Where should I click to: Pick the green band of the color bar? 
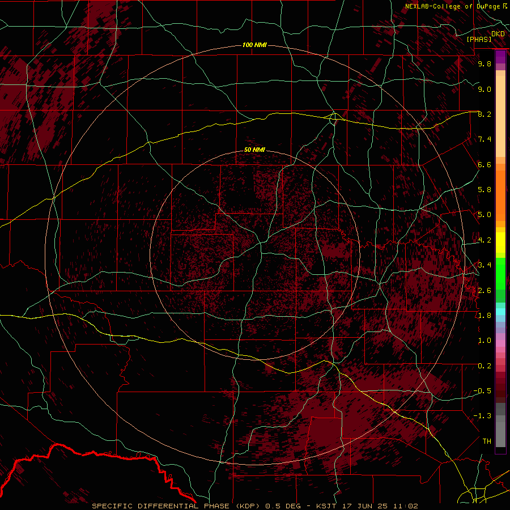click(x=500, y=273)
